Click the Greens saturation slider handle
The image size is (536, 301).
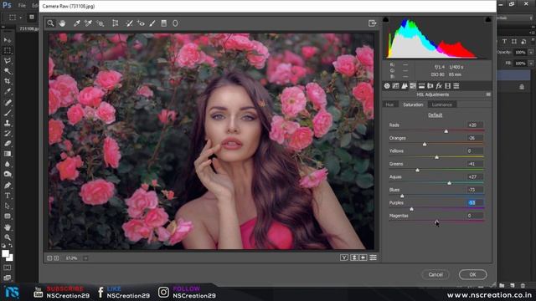point(417,171)
